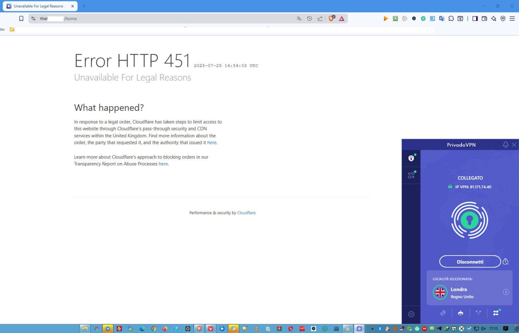
Task: Open the Wayback history clock icon
Action: 309,18
